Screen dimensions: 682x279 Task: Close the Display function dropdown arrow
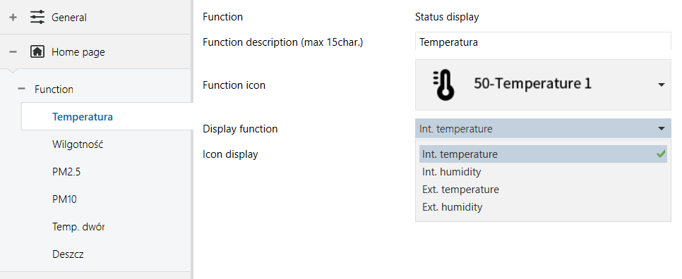coord(661,128)
